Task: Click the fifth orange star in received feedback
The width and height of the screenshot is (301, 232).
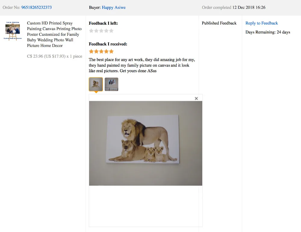Action: [111, 51]
